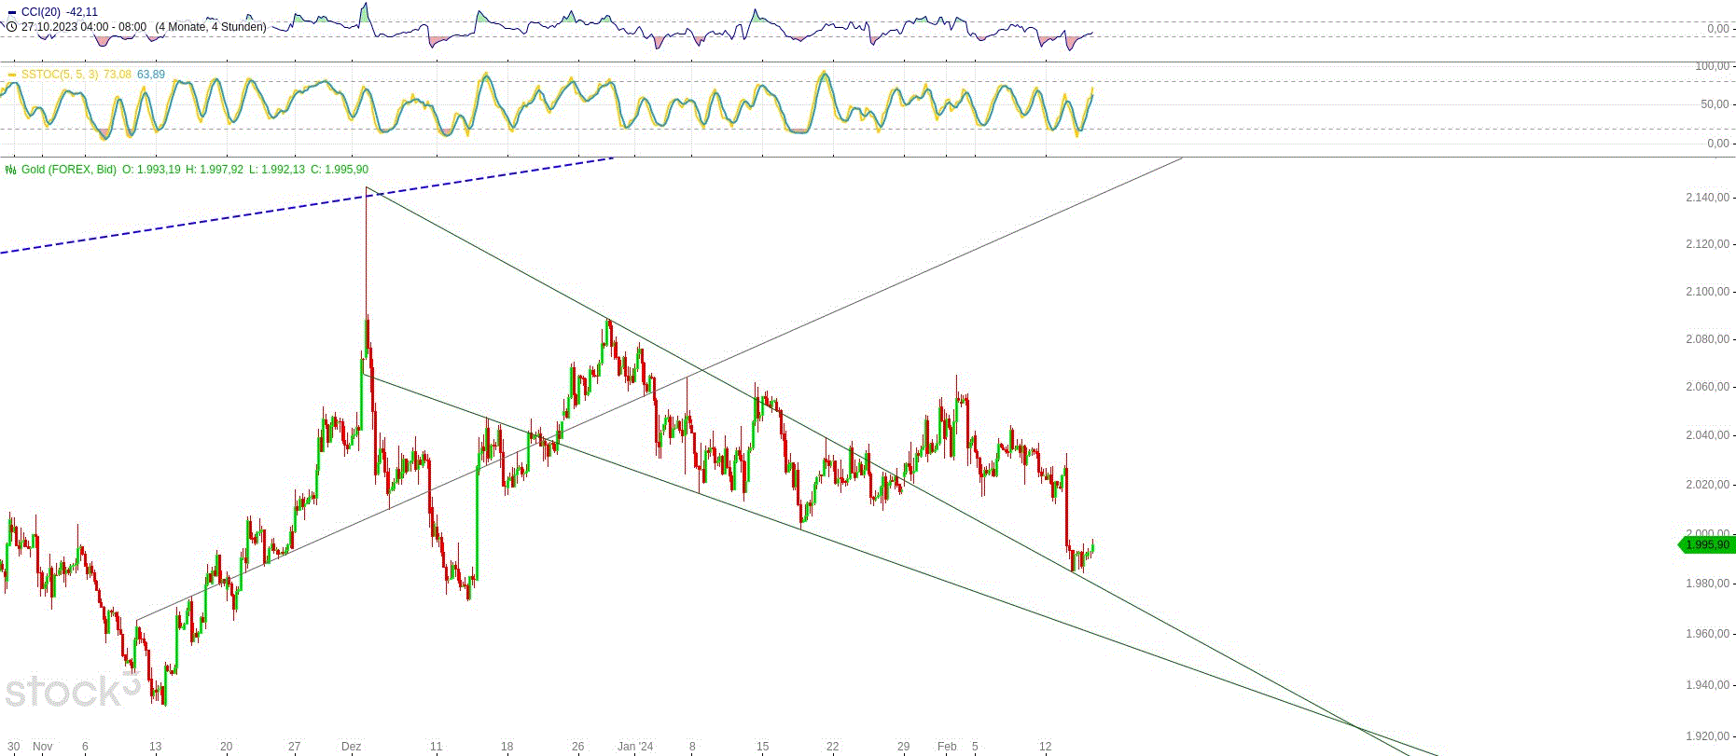This screenshot has height=756, width=1736.
Task: Click the 1.940,00 price axis label
Action: coord(1707,685)
